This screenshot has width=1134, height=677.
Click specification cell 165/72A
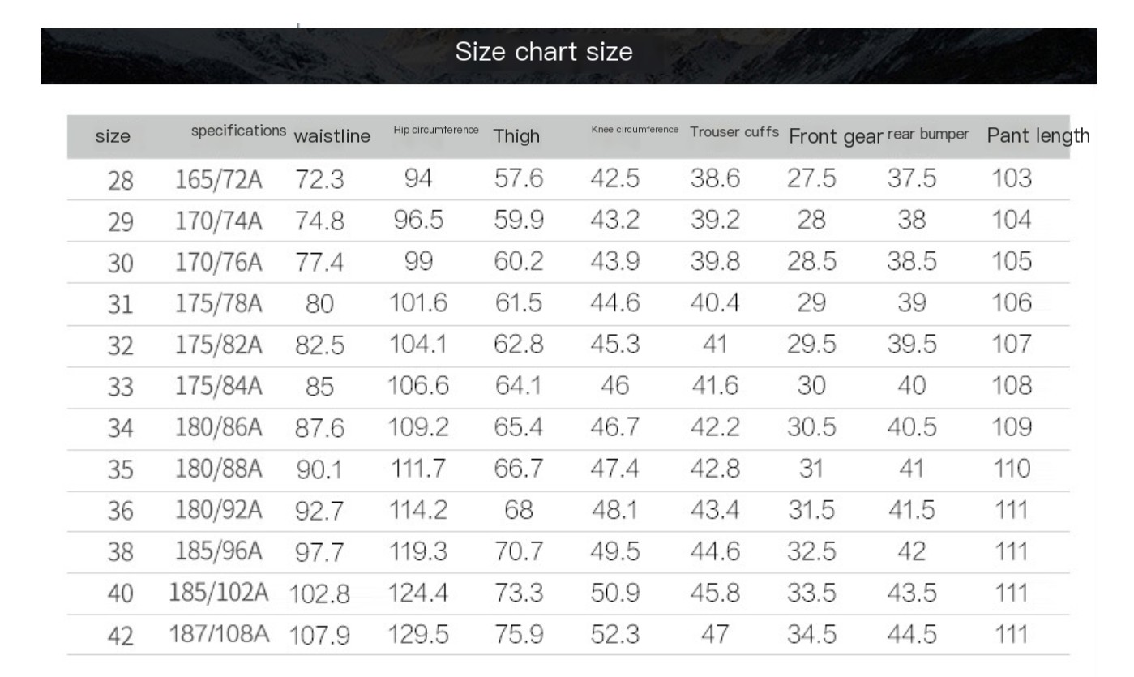pos(219,179)
